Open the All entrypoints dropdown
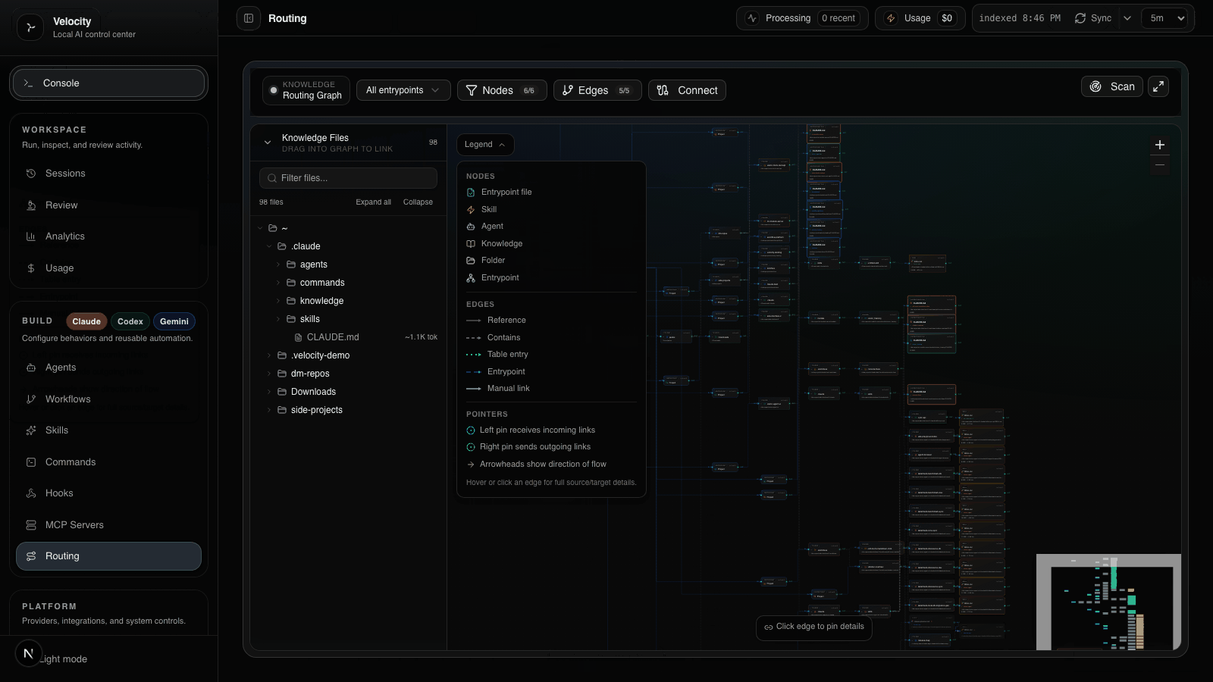The image size is (1213, 682). 403,89
